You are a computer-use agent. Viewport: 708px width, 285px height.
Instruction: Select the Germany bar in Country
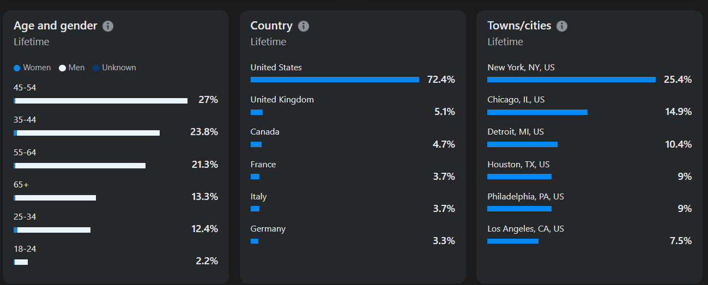[255, 241]
